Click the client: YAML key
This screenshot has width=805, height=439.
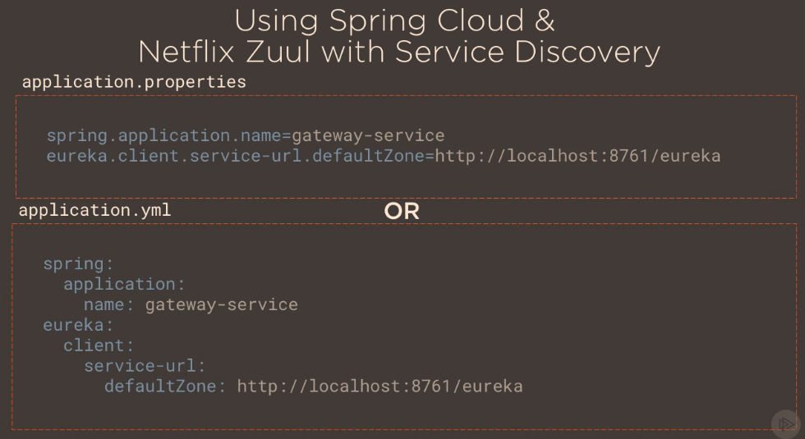(99, 345)
